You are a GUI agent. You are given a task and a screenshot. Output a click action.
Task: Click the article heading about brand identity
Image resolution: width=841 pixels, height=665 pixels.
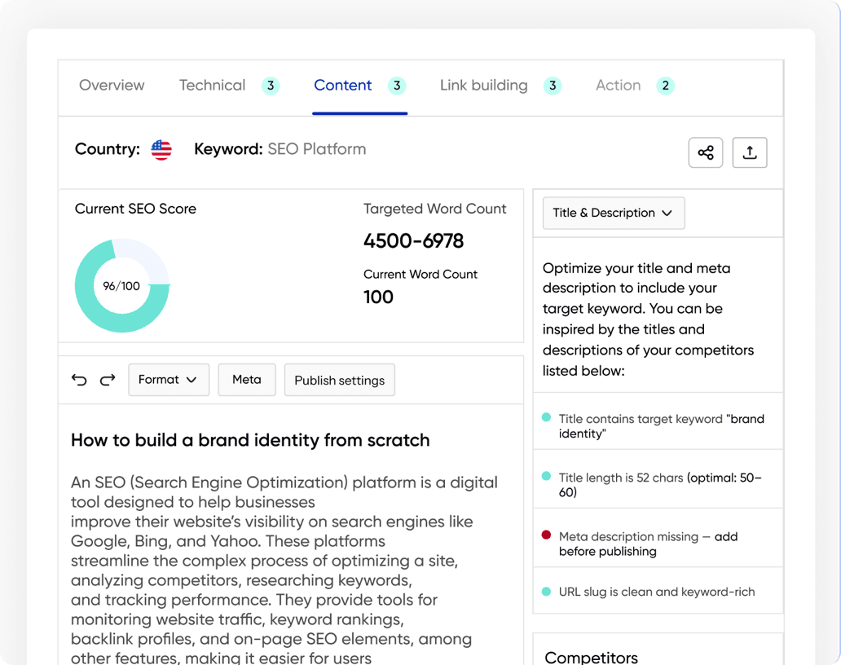250,440
